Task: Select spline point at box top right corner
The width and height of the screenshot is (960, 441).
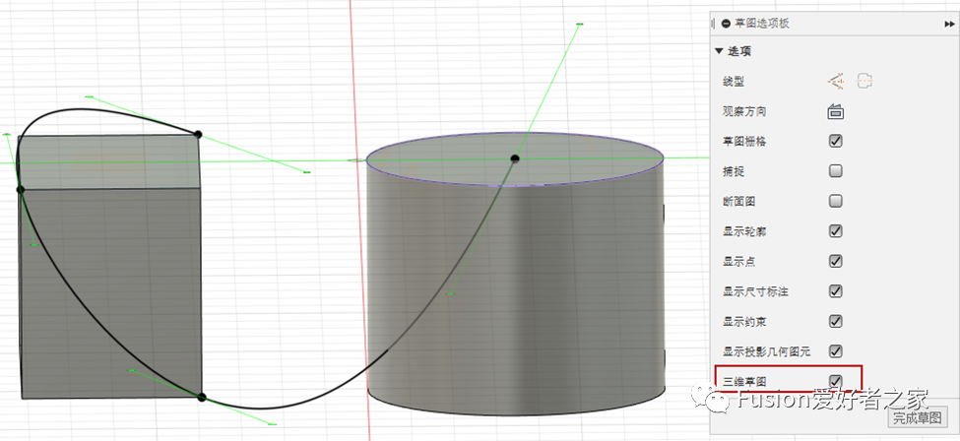Action: click(198, 134)
